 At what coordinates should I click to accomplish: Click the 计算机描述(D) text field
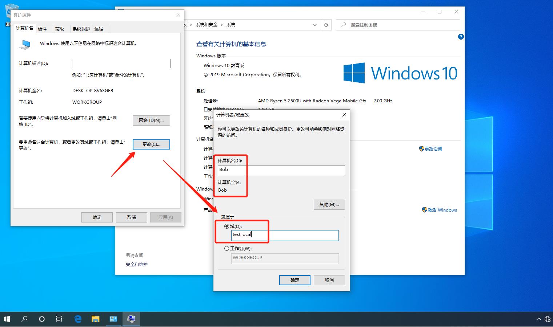pyautogui.click(x=121, y=64)
